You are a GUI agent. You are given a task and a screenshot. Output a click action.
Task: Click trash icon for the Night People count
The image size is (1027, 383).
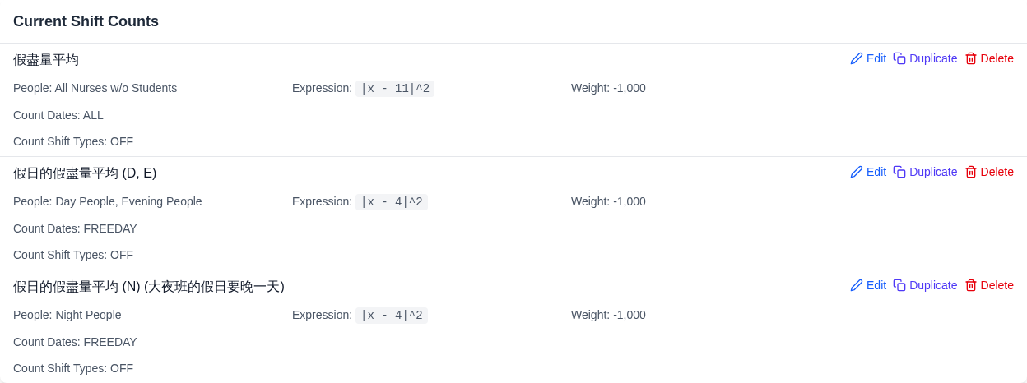(x=971, y=285)
